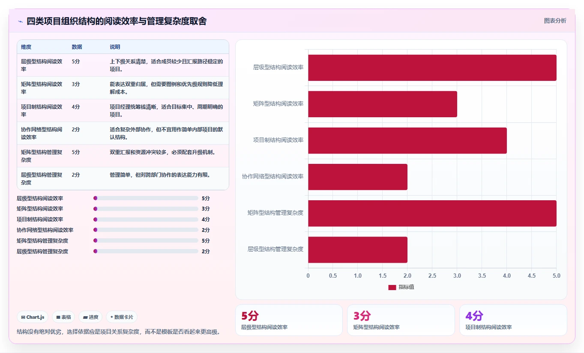Screen dimensions: 584x353
Task: Click the chart bar for 矩阵型结构阅读效率
Action: pyautogui.click(x=382, y=104)
